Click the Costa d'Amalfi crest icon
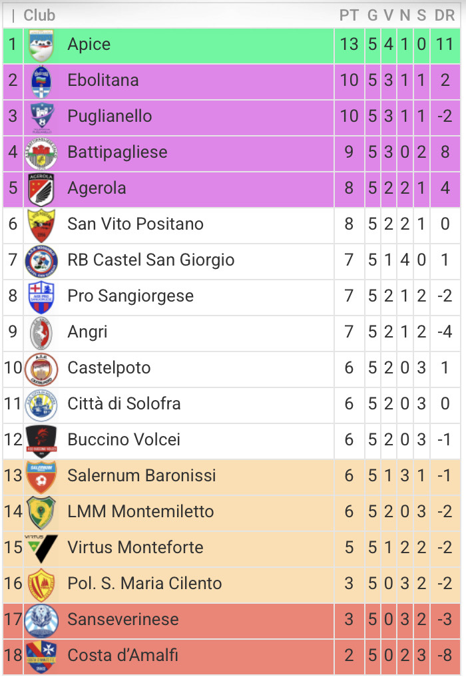This screenshot has height=677, width=466. [41, 656]
